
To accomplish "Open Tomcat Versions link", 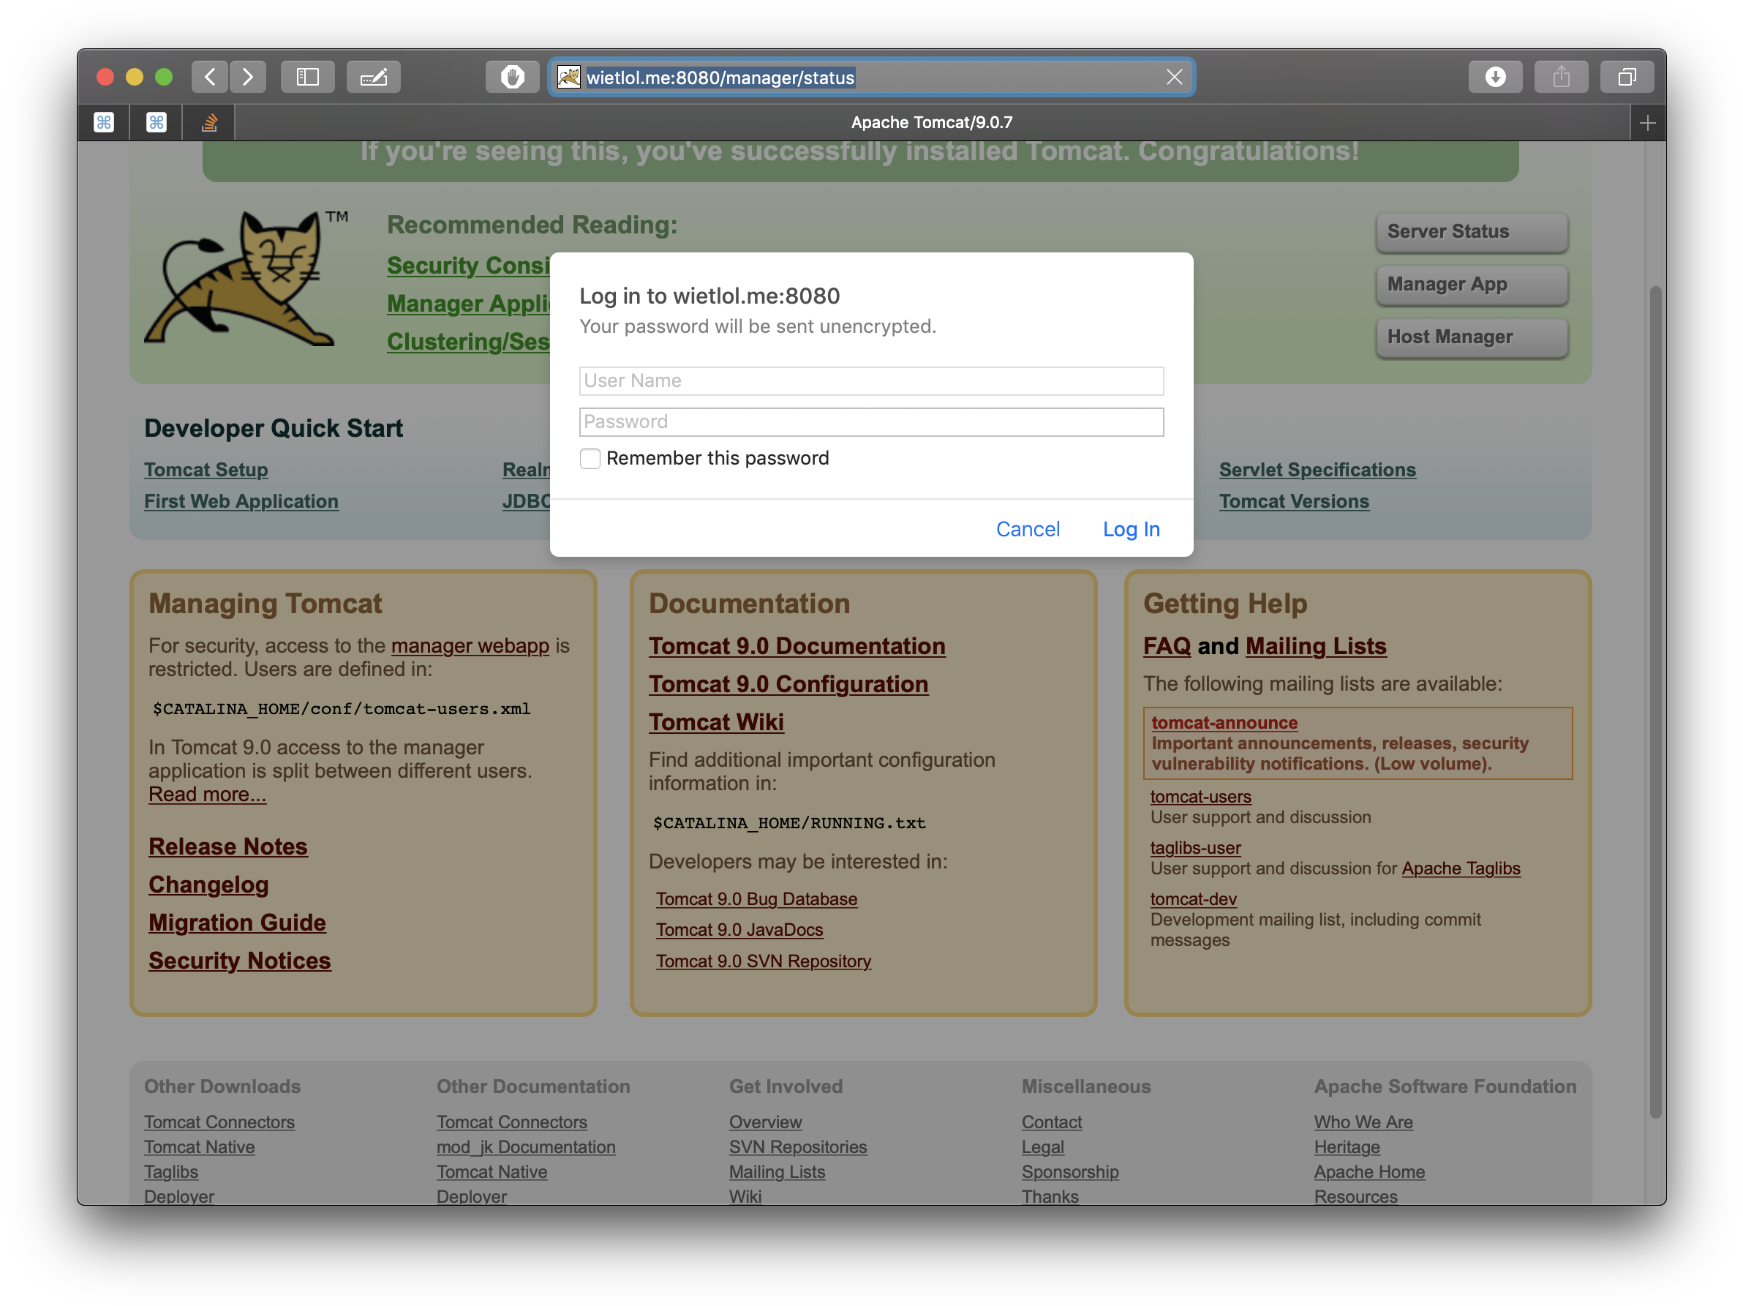I will (1294, 500).
